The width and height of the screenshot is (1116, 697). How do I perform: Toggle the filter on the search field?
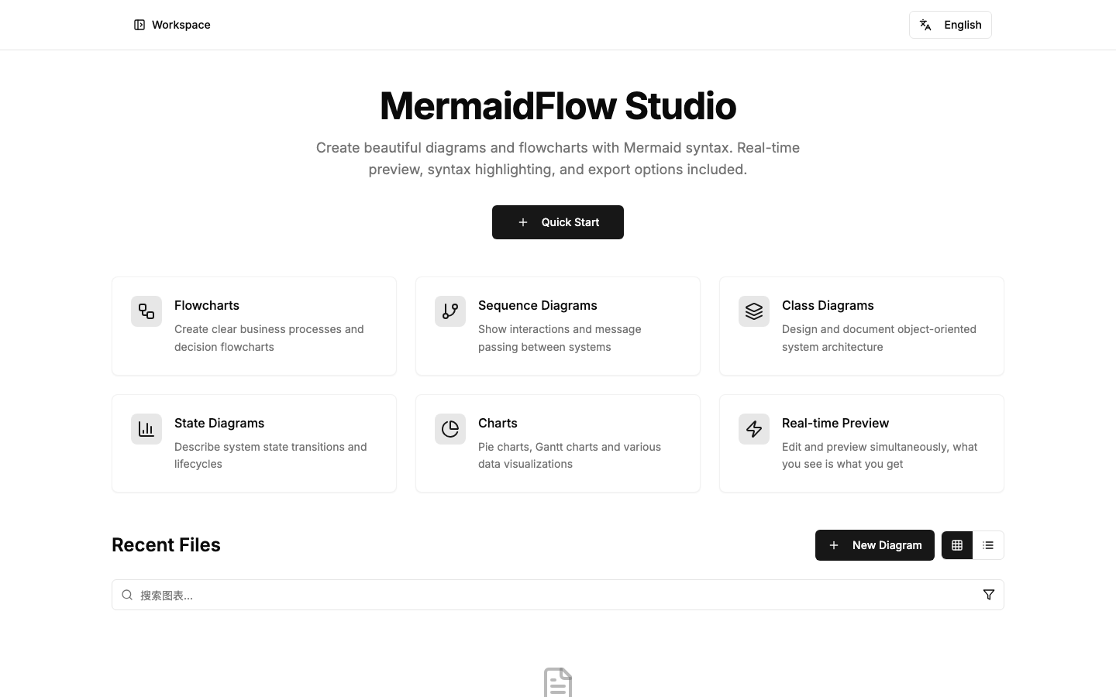(989, 595)
